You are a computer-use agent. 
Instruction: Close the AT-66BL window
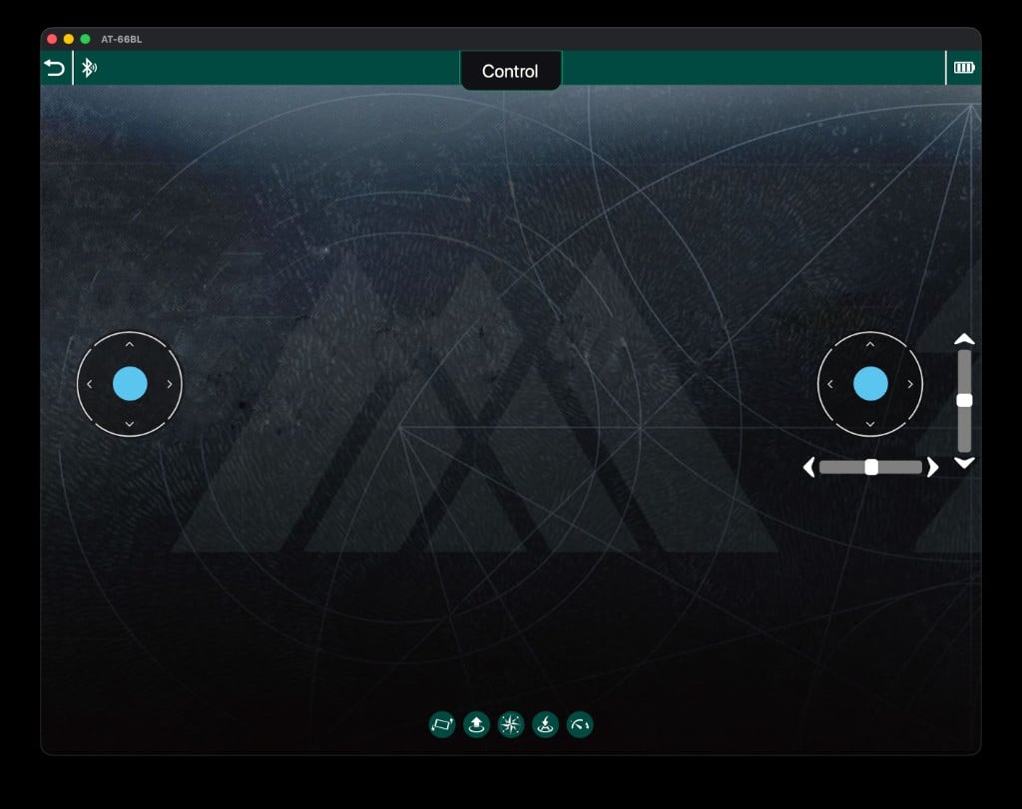pyautogui.click(x=52, y=39)
